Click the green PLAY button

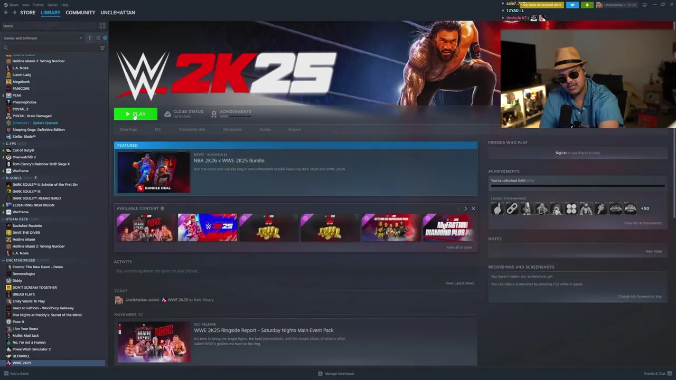pyautogui.click(x=136, y=114)
